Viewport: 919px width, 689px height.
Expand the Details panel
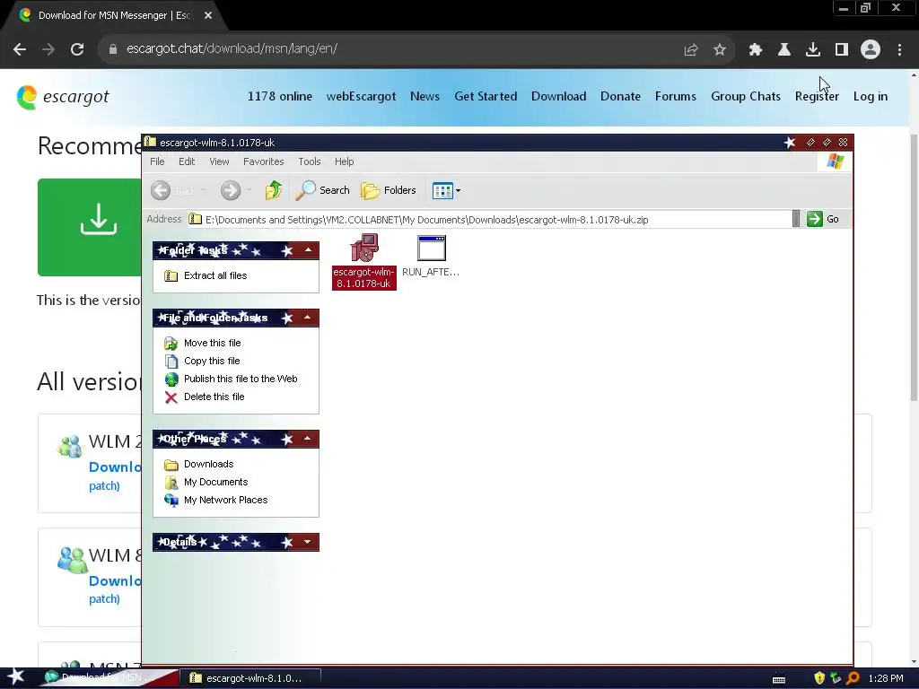tap(307, 542)
